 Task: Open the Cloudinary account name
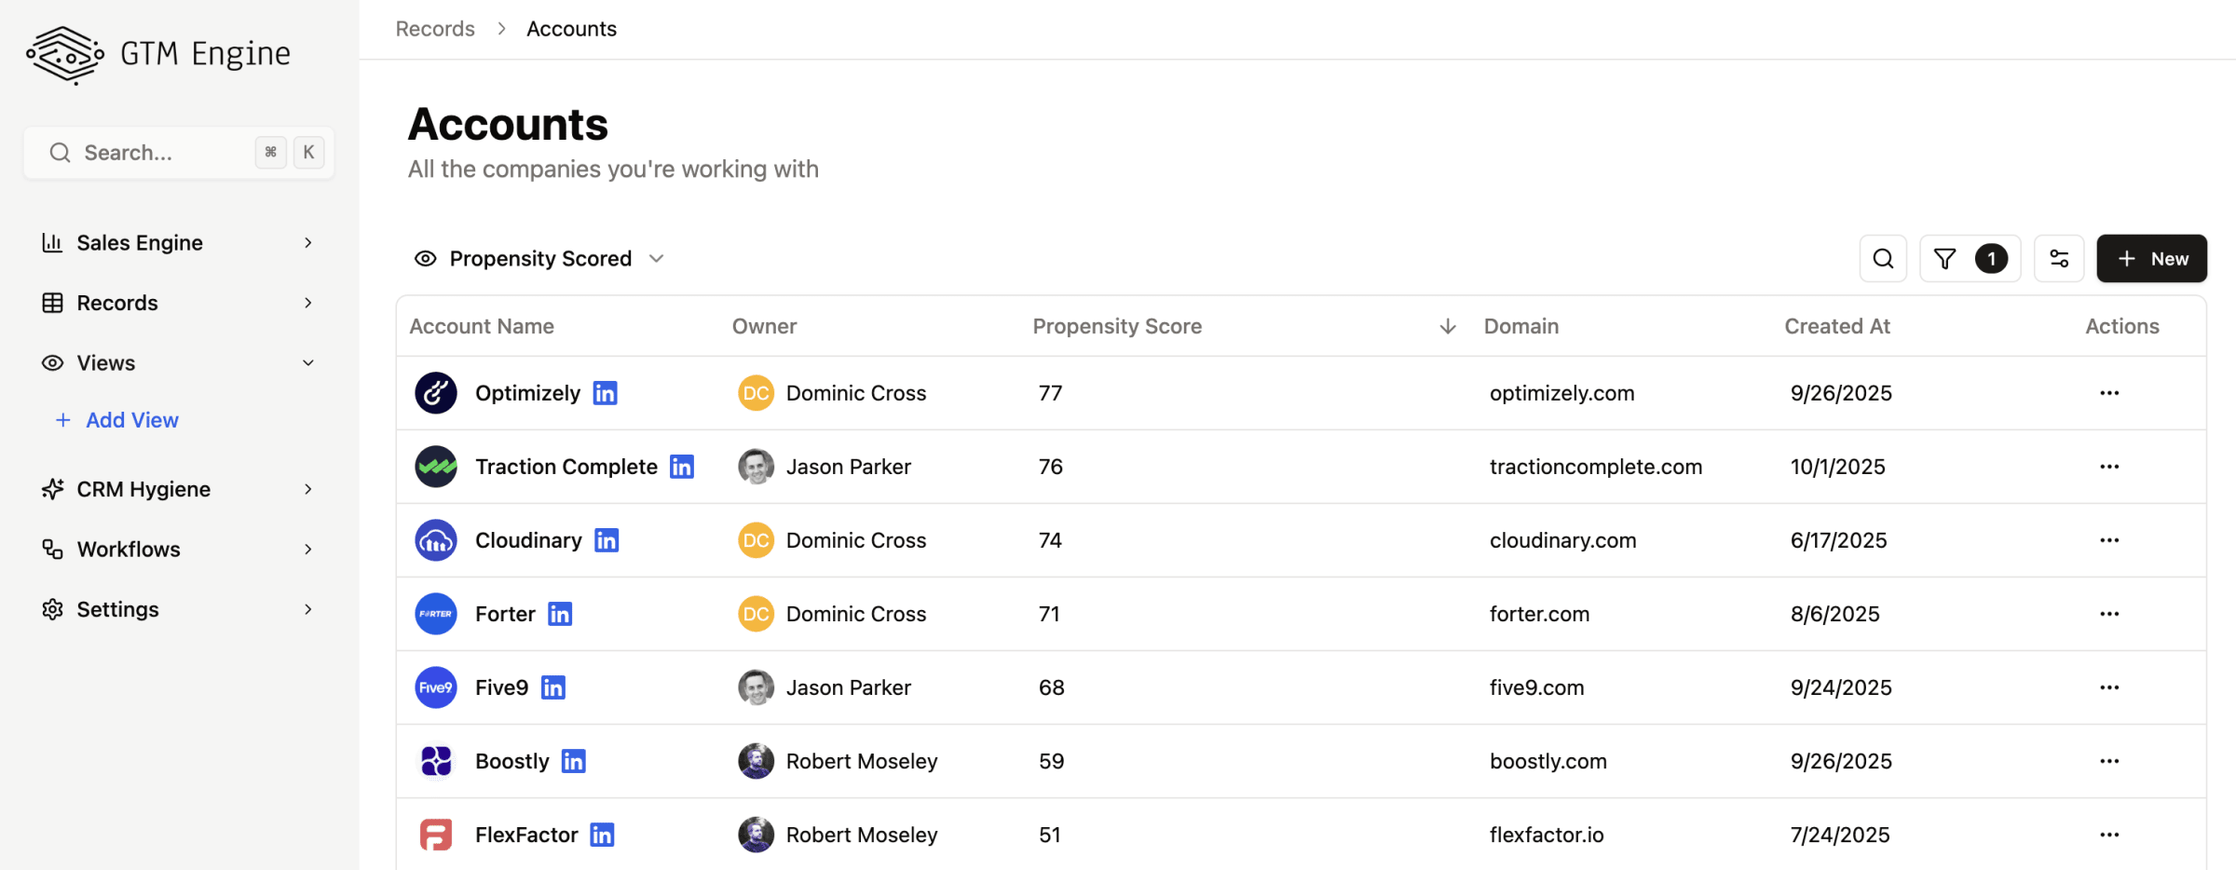coord(528,540)
